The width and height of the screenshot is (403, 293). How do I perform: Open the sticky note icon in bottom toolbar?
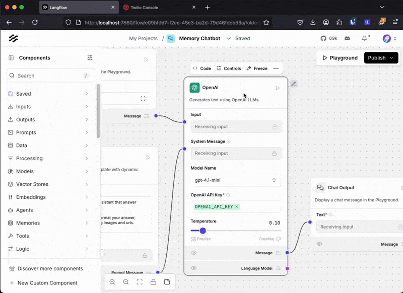coord(167,282)
